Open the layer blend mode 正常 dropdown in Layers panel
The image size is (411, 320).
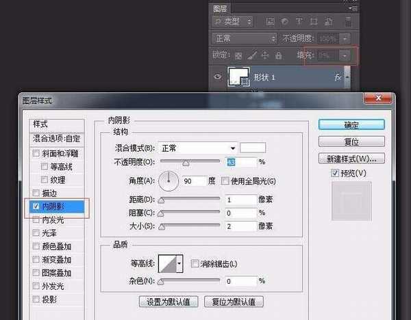244,39
